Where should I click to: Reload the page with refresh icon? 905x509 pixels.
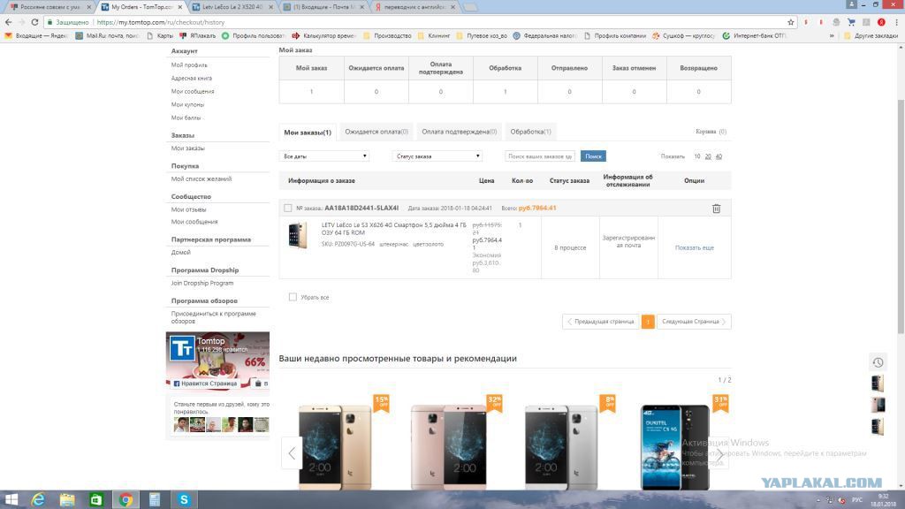pos(34,22)
